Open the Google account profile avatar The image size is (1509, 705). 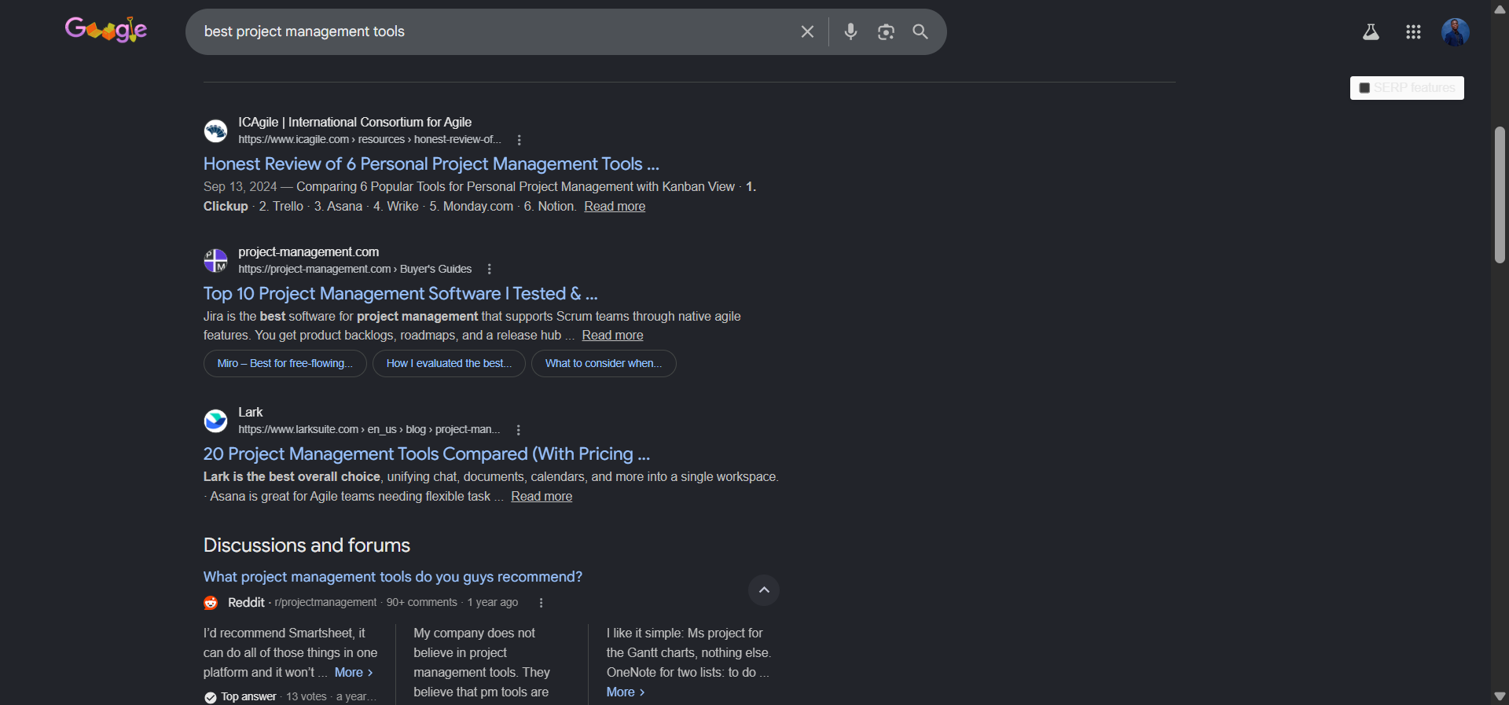[x=1456, y=31]
